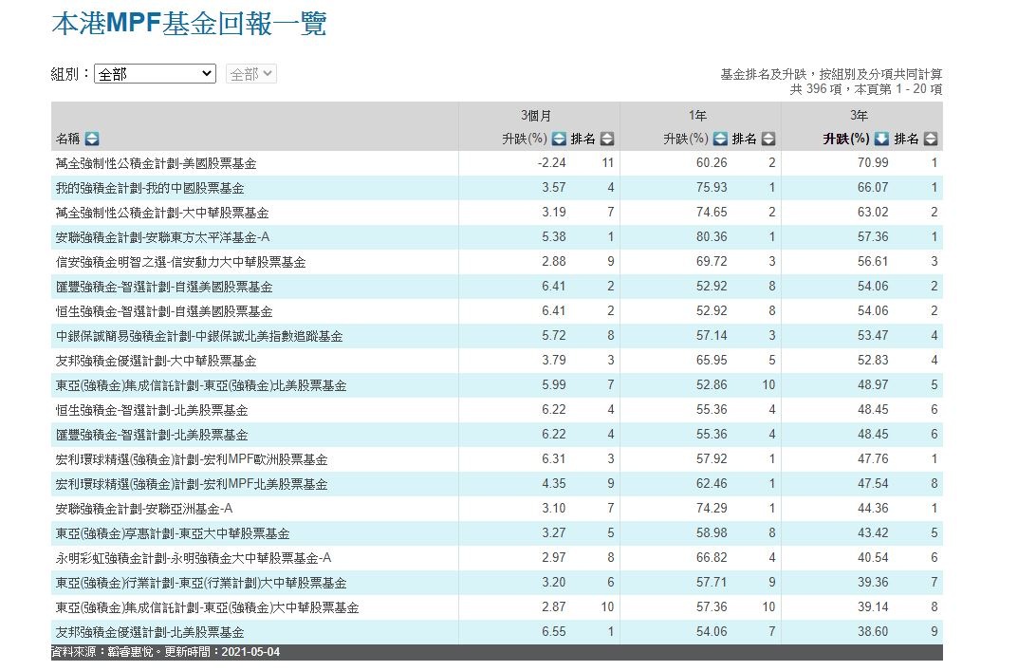1036x671 pixels.
Task: Click the 1-year return value 80.36
Action: point(712,236)
